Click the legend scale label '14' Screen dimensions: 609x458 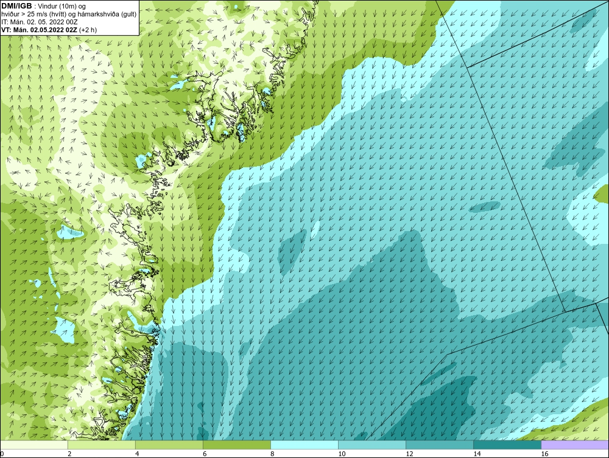pos(477,454)
